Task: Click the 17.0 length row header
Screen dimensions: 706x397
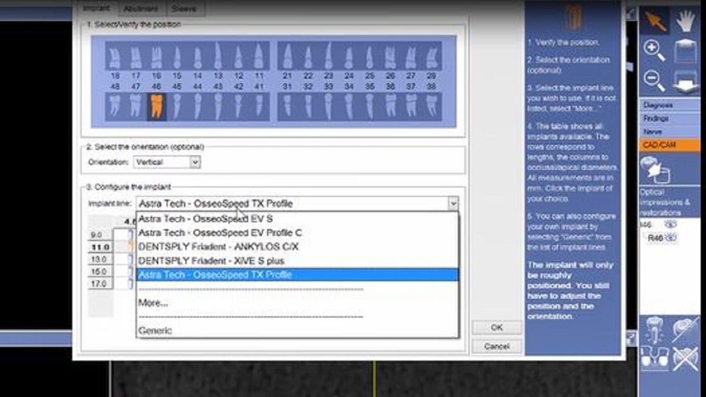Action: tap(100, 284)
